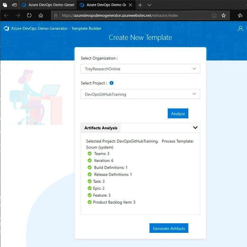Click the Azure DevOps logo in header
The image size is (247, 247).
6,28
